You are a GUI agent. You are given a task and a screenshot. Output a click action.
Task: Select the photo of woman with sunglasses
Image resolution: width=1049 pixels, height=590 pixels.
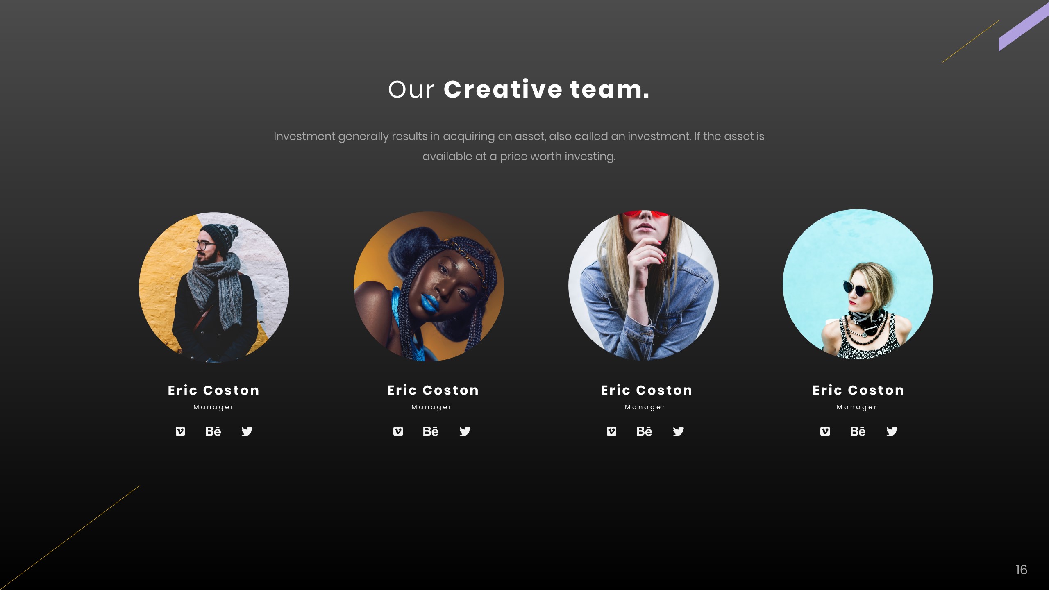click(x=858, y=284)
